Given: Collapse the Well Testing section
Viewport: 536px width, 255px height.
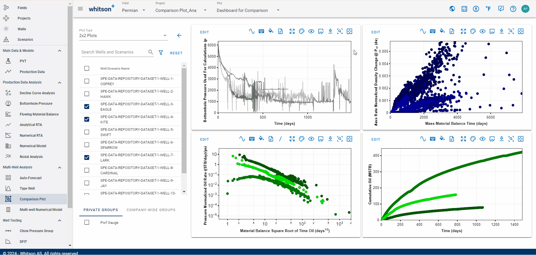Looking at the screenshot, I should pos(59,220).
